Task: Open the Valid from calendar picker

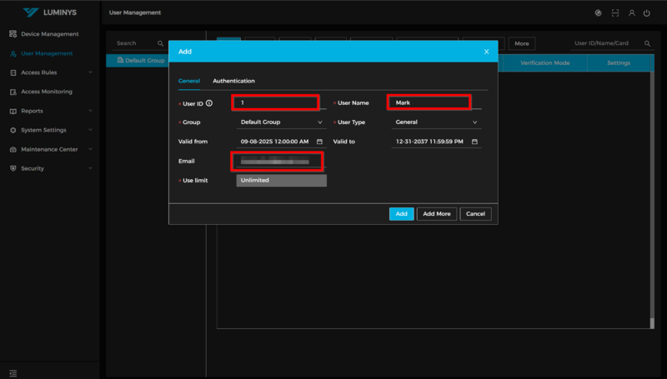Action: pyautogui.click(x=319, y=142)
